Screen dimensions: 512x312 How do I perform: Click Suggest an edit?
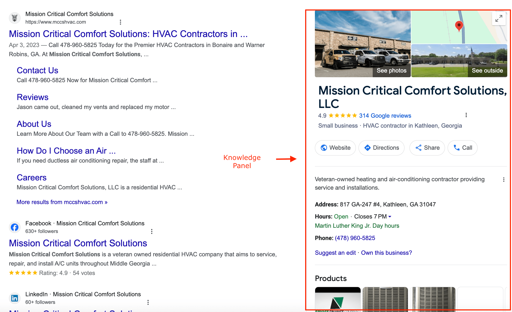pyautogui.click(x=335, y=253)
